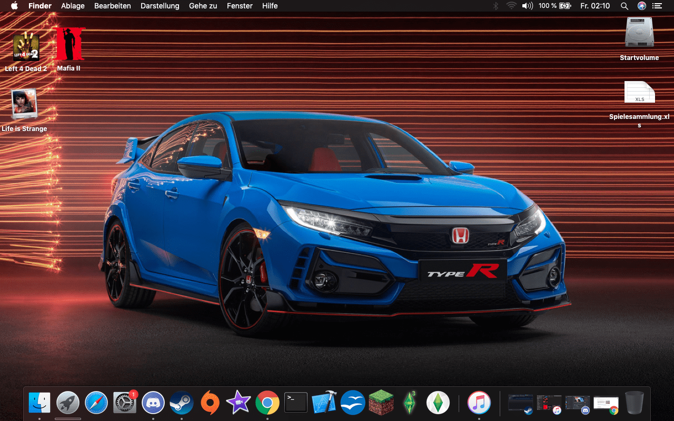Screen dimensions: 674x421
Task: Open the Finder menu
Action: point(40,6)
